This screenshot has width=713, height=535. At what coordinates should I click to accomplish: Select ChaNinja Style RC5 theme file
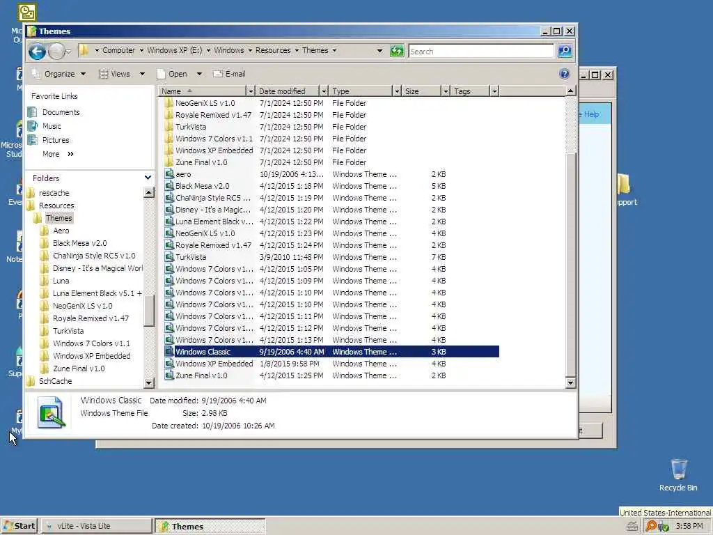(213, 198)
